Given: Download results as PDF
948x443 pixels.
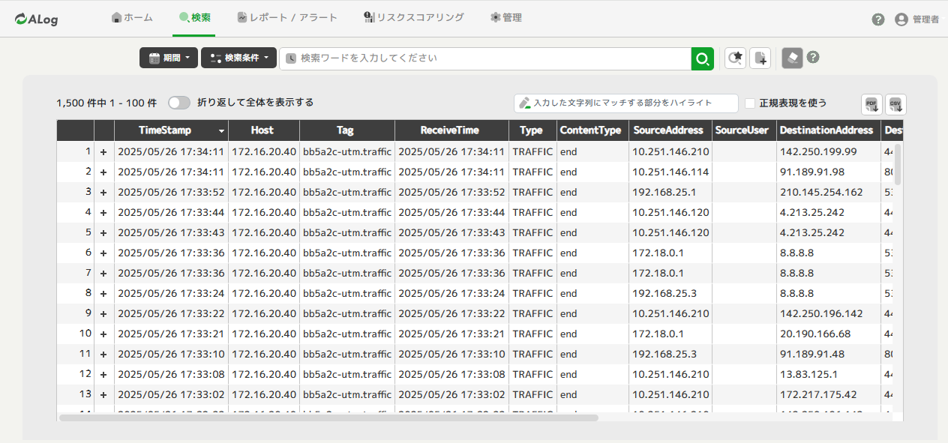Looking at the screenshot, I should click(871, 103).
